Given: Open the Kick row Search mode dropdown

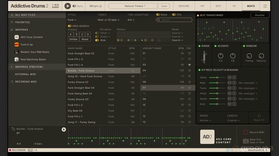Looking at the screenshot, I should 177,40.
